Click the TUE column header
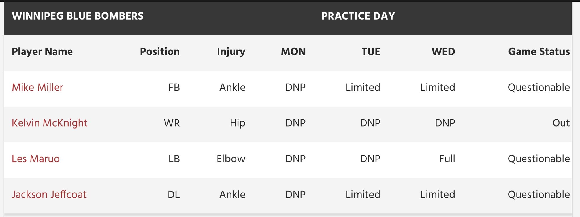Image resolution: width=580 pixels, height=217 pixels. 371,52
